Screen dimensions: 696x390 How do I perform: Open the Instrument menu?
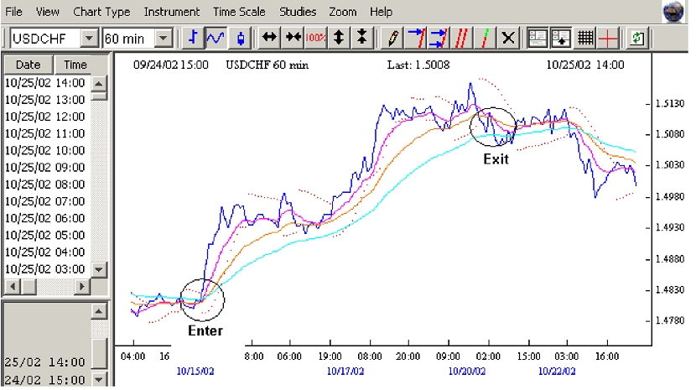[172, 12]
